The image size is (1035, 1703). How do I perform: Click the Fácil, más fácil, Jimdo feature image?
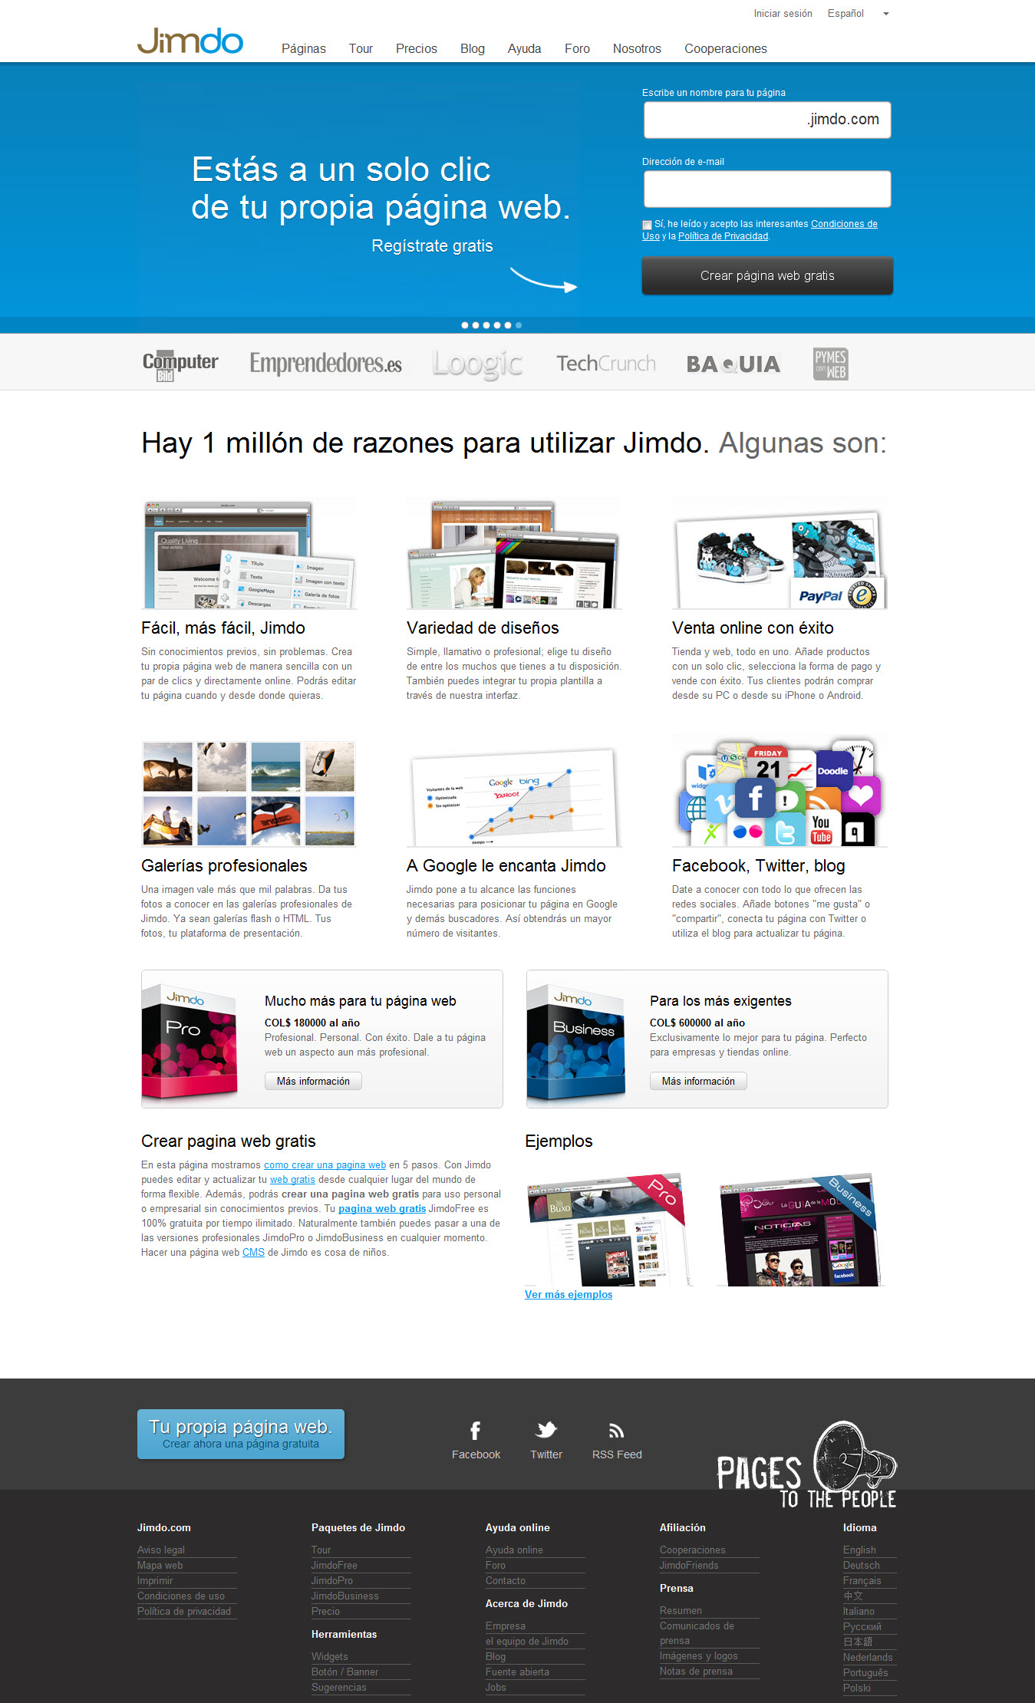click(x=249, y=554)
